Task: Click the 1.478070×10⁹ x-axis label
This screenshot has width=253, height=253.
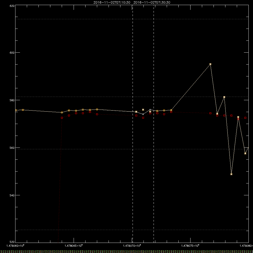Action: tap(132, 246)
